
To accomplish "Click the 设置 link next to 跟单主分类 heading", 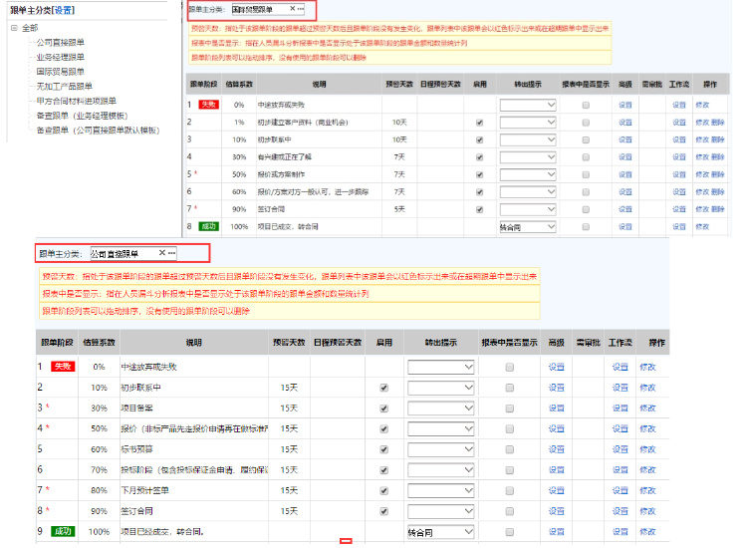I will click(64, 10).
